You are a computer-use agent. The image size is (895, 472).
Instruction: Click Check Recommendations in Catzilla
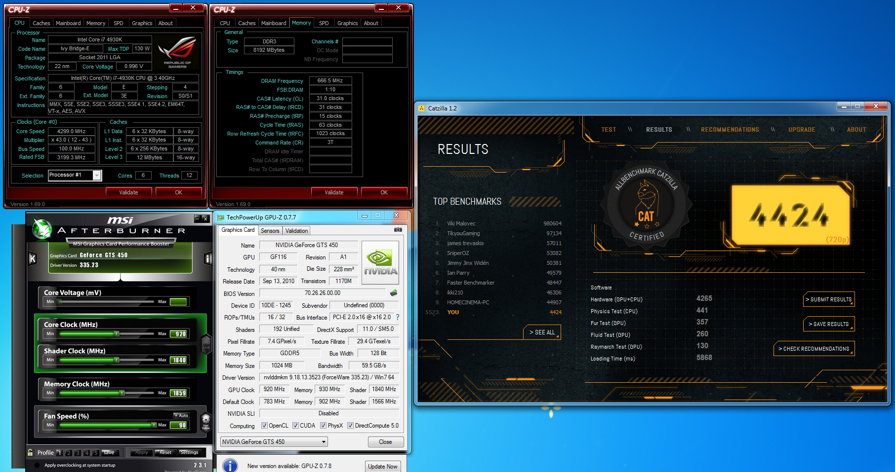point(814,349)
